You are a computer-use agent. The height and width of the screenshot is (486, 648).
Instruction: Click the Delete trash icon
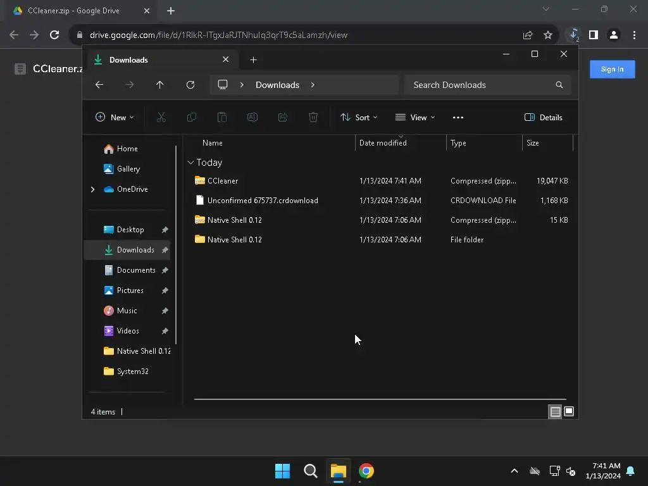tap(313, 117)
